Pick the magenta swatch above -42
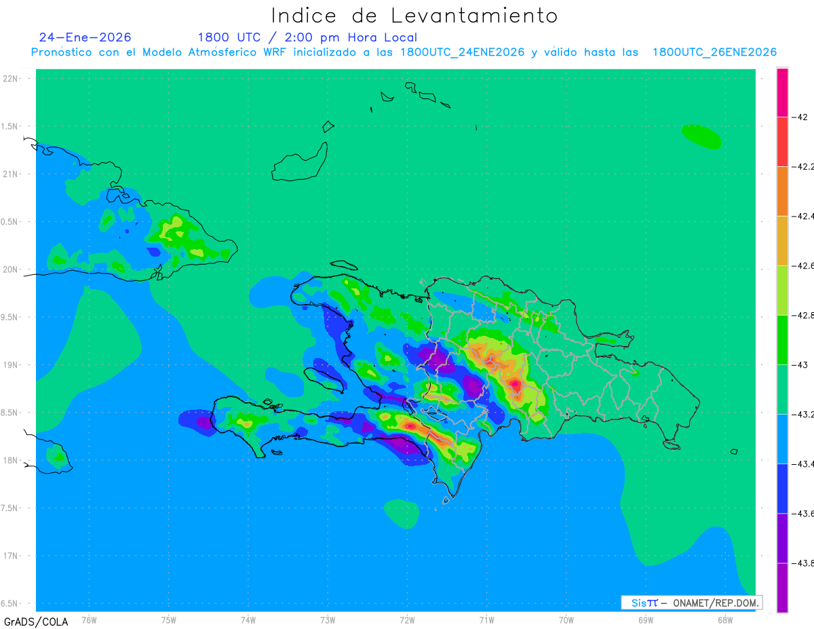The height and width of the screenshot is (629, 814). coord(782,92)
